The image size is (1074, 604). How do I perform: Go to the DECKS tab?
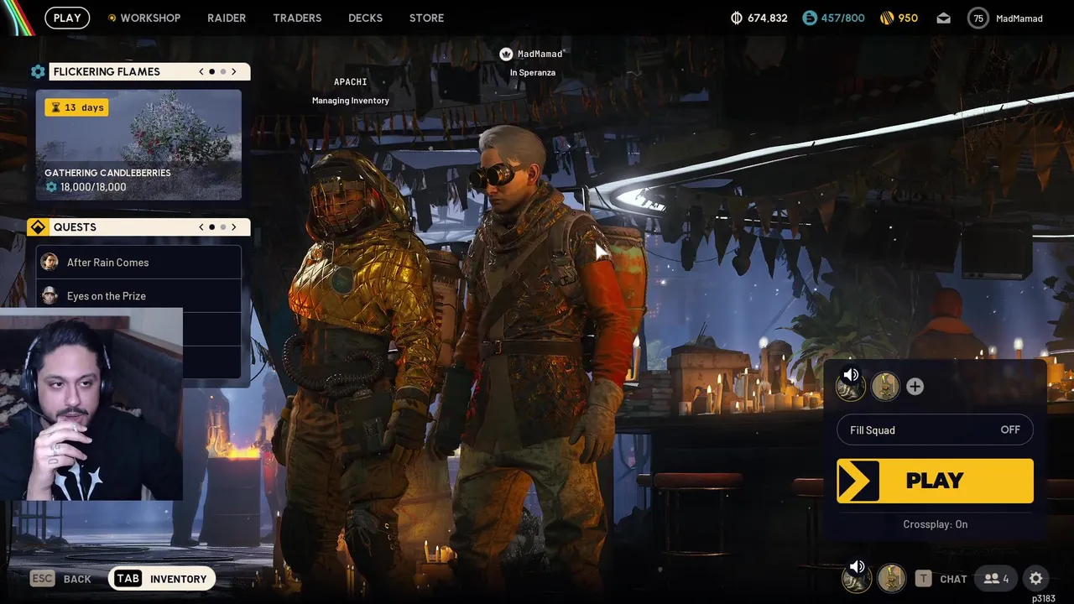pyautogui.click(x=365, y=18)
